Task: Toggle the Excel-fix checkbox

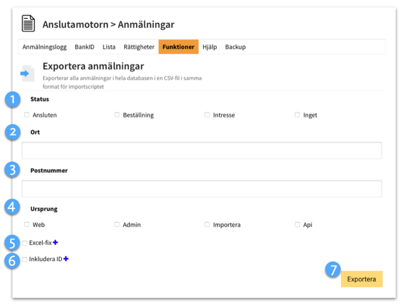Action: (x=24, y=243)
